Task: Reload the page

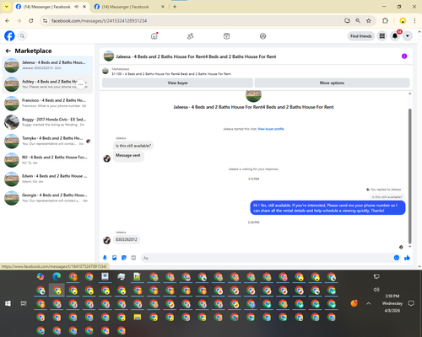Action: click(x=31, y=21)
